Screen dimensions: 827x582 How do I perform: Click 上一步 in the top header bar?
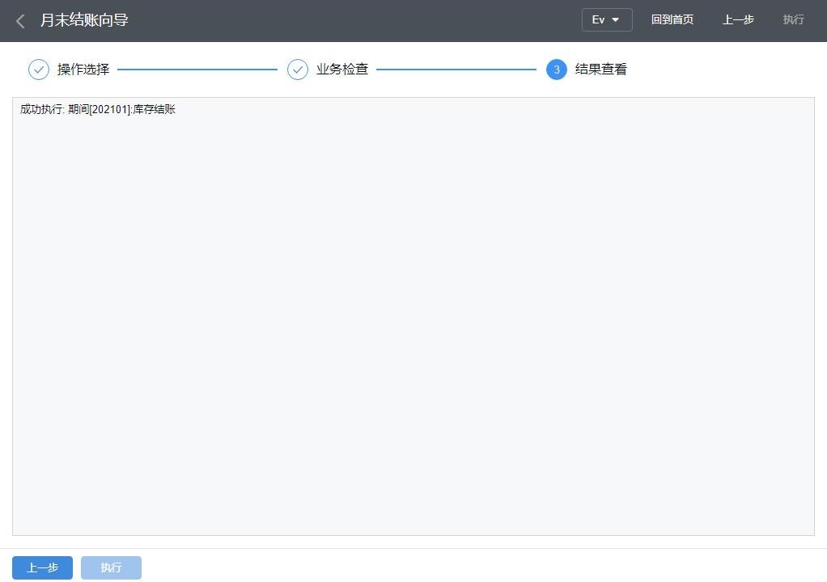(x=738, y=20)
